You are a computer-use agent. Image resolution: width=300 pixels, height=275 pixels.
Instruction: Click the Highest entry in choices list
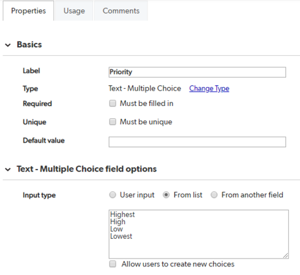122,214
